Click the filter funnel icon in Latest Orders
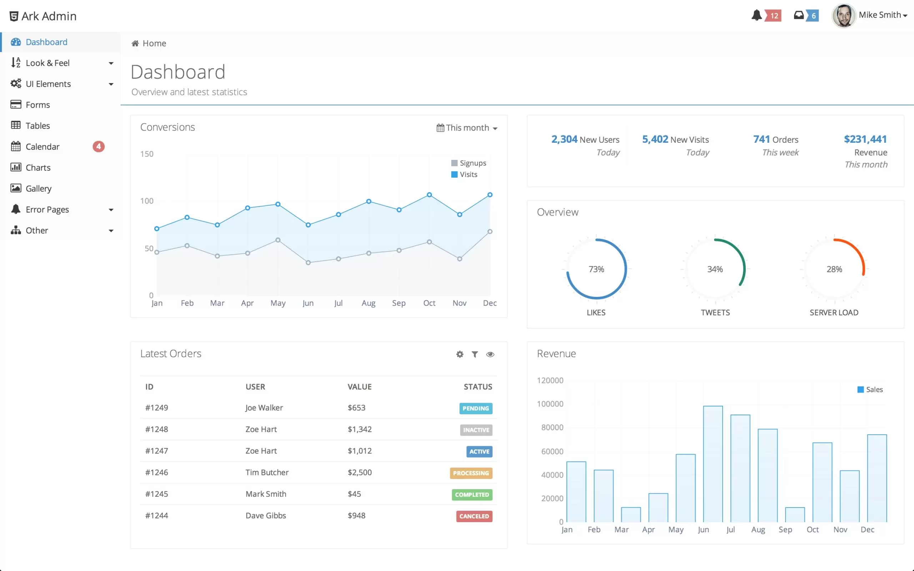914x571 pixels. (475, 354)
